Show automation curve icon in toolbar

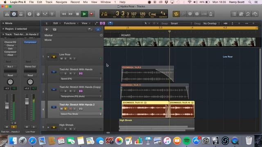[96, 23]
